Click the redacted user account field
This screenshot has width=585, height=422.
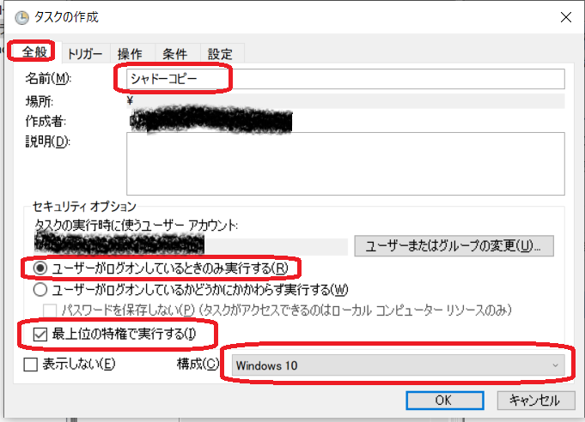191,246
